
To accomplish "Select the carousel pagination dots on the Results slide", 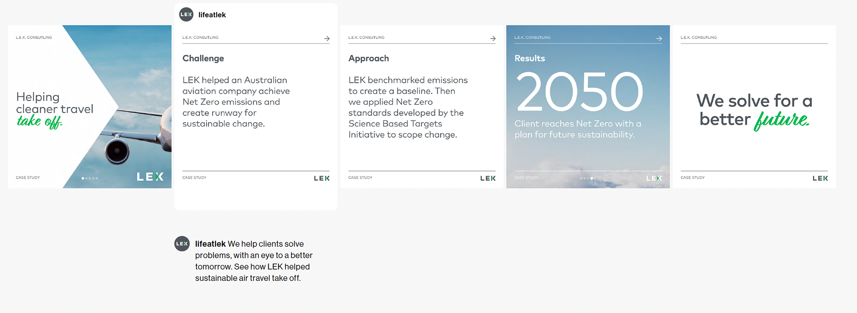I will tap(588, 178).
